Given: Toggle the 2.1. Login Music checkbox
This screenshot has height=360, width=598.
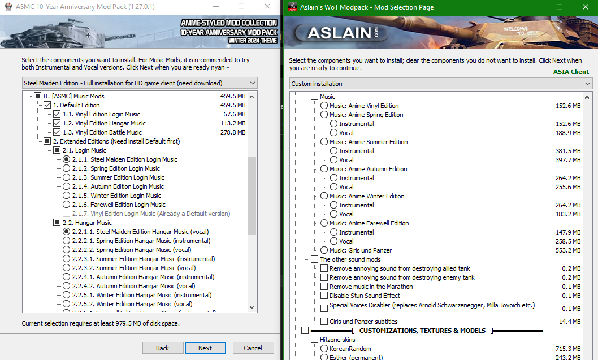Looking at the screenshot, I should click(x=57, y=150).
